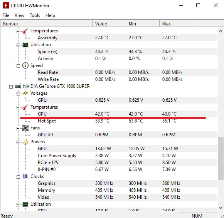The image size is (224, 218).
Task: Collapse the Speed group
Action: [x=18, y=66]
